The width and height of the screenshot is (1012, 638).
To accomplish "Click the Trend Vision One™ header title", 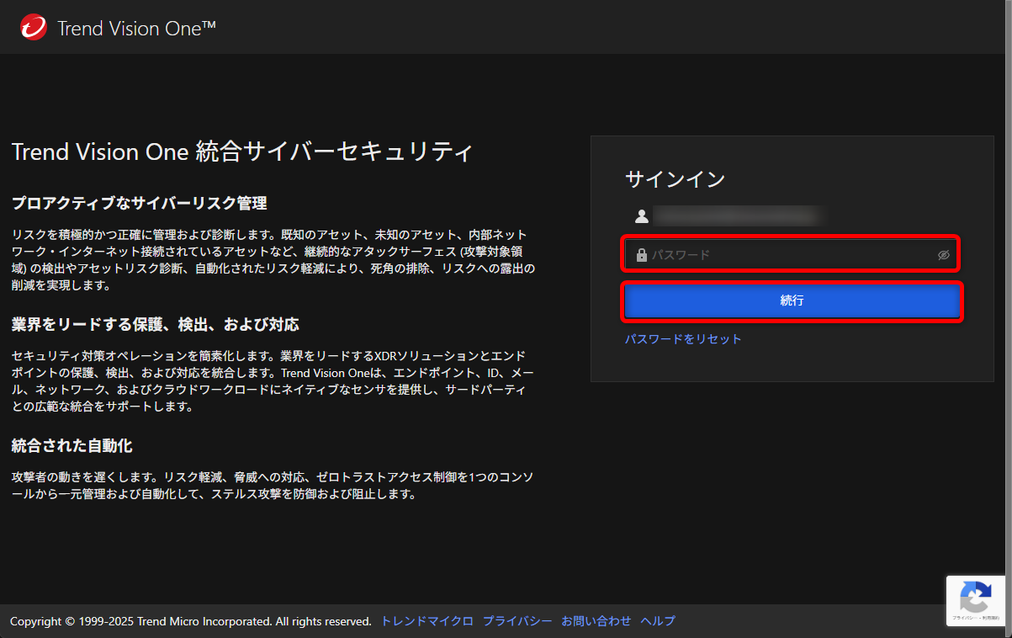I will click(135, 27).
